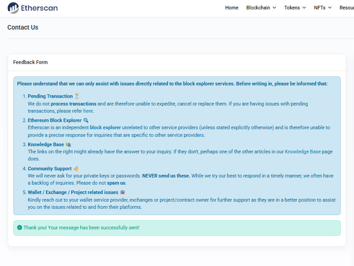The width and height of the screenshot is (354, 266).
Task: Click the Etherscan logo icon
Action: coord(13,8)
